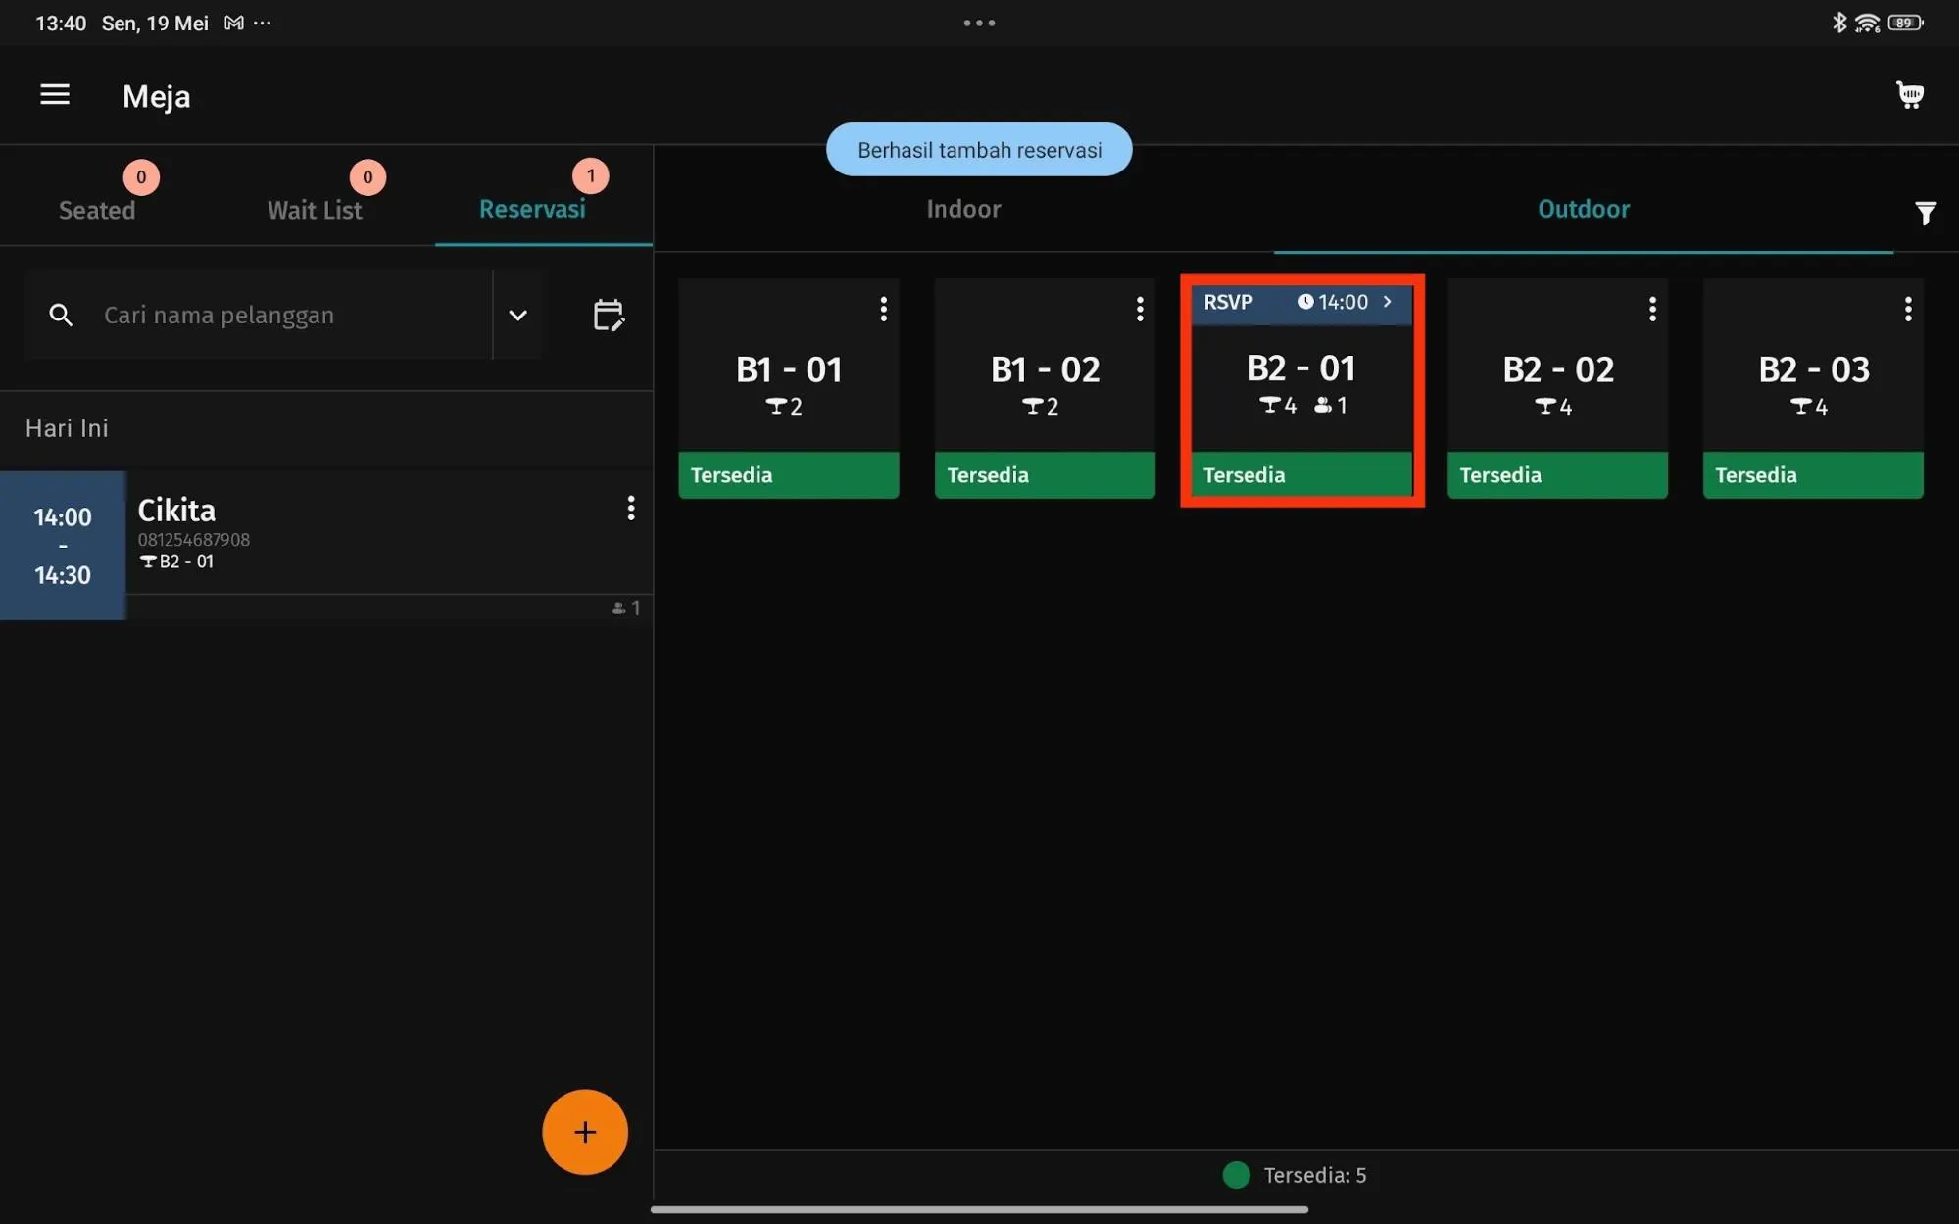Select the Outdoor area tab
The width and height of the screenshot is (1959, 1224).
pyautogui.click(x=1584, y=209)
